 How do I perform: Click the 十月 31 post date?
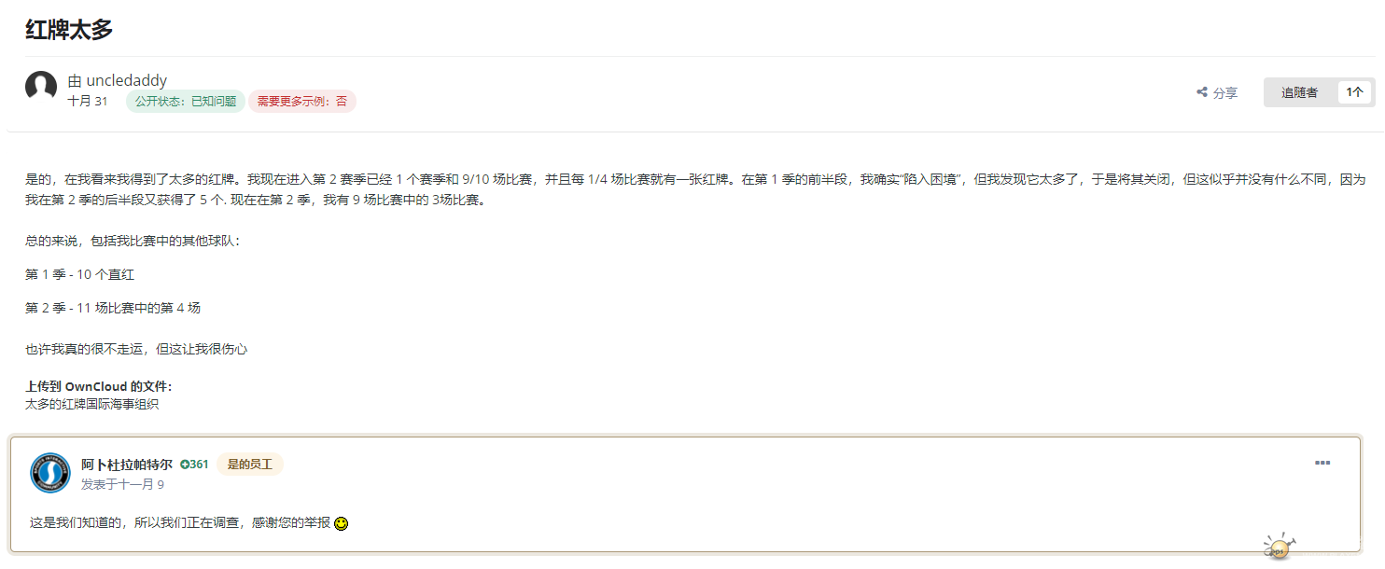click(88, 101)
